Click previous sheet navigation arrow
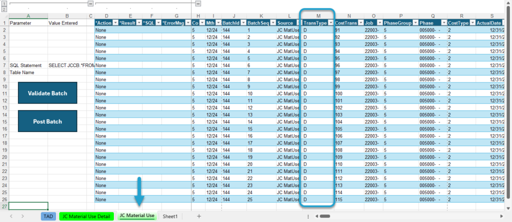This screenshot has height=222, width=512. click(x=12, y=216)
